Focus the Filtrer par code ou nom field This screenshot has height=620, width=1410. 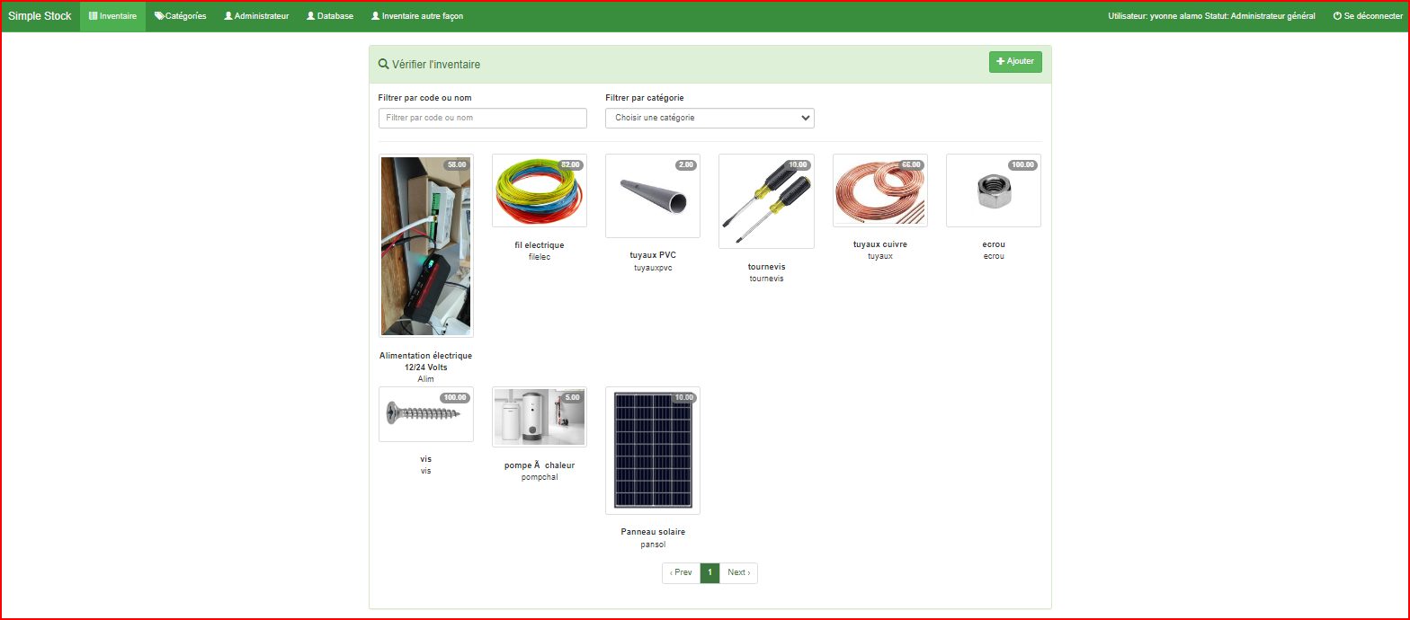[482, 118]
